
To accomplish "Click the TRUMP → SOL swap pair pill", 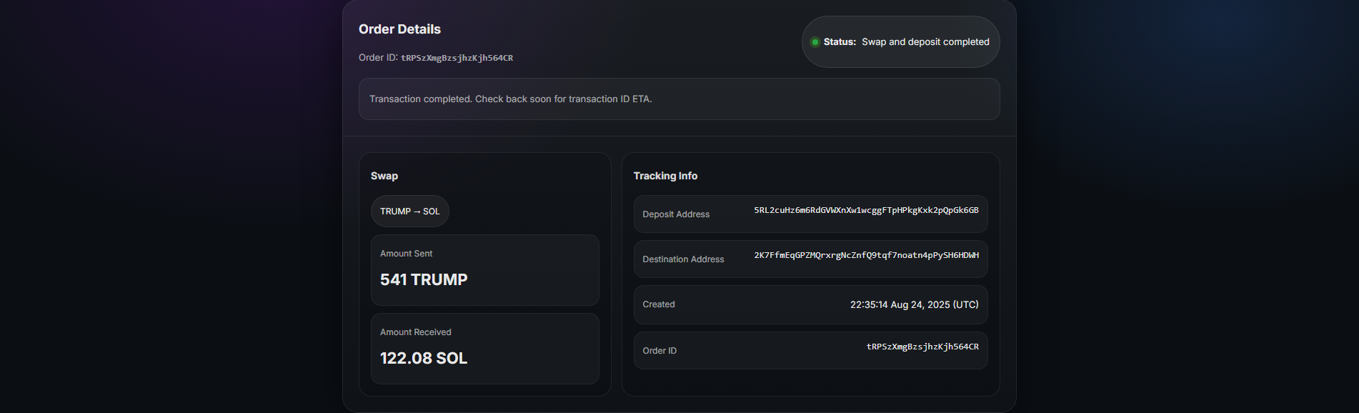I will point(410,212).
